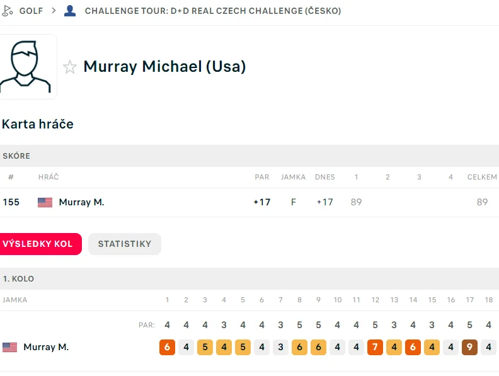Click the breadcrumb chevron arrow after GOLF

(54, 11)
